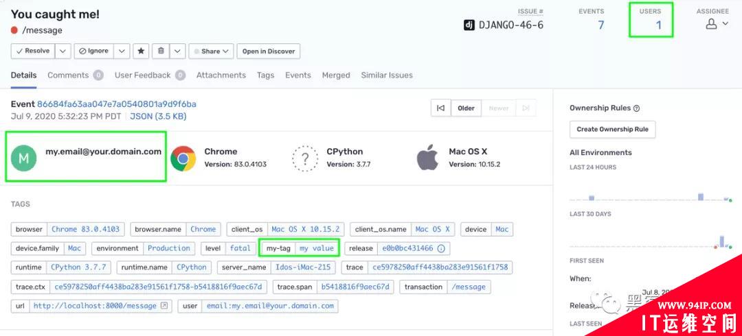
Task: Click the Chrome browser icon
Action: coord(183,158)
